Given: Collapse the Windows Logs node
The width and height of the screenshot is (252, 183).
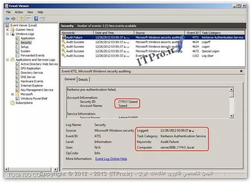Looking at the screenshot, I should tap(7, 34).
